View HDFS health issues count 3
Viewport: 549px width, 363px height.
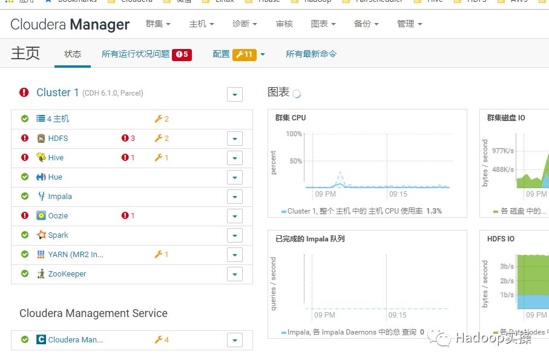coord(128,139)
